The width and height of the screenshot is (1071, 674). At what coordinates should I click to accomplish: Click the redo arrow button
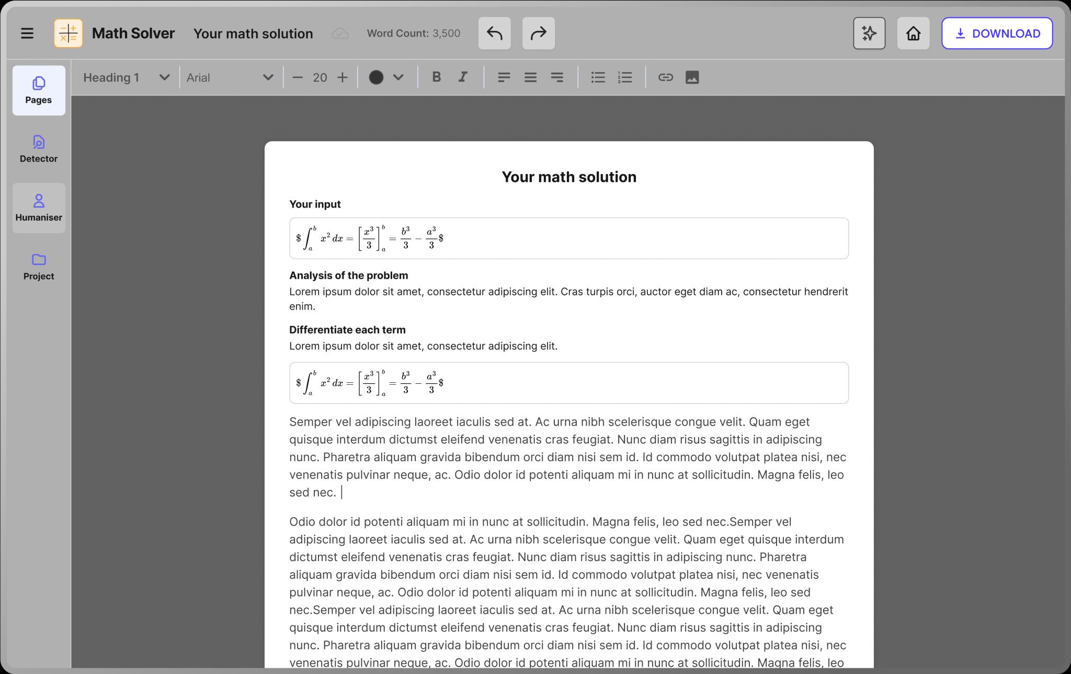tap(538, 33)
